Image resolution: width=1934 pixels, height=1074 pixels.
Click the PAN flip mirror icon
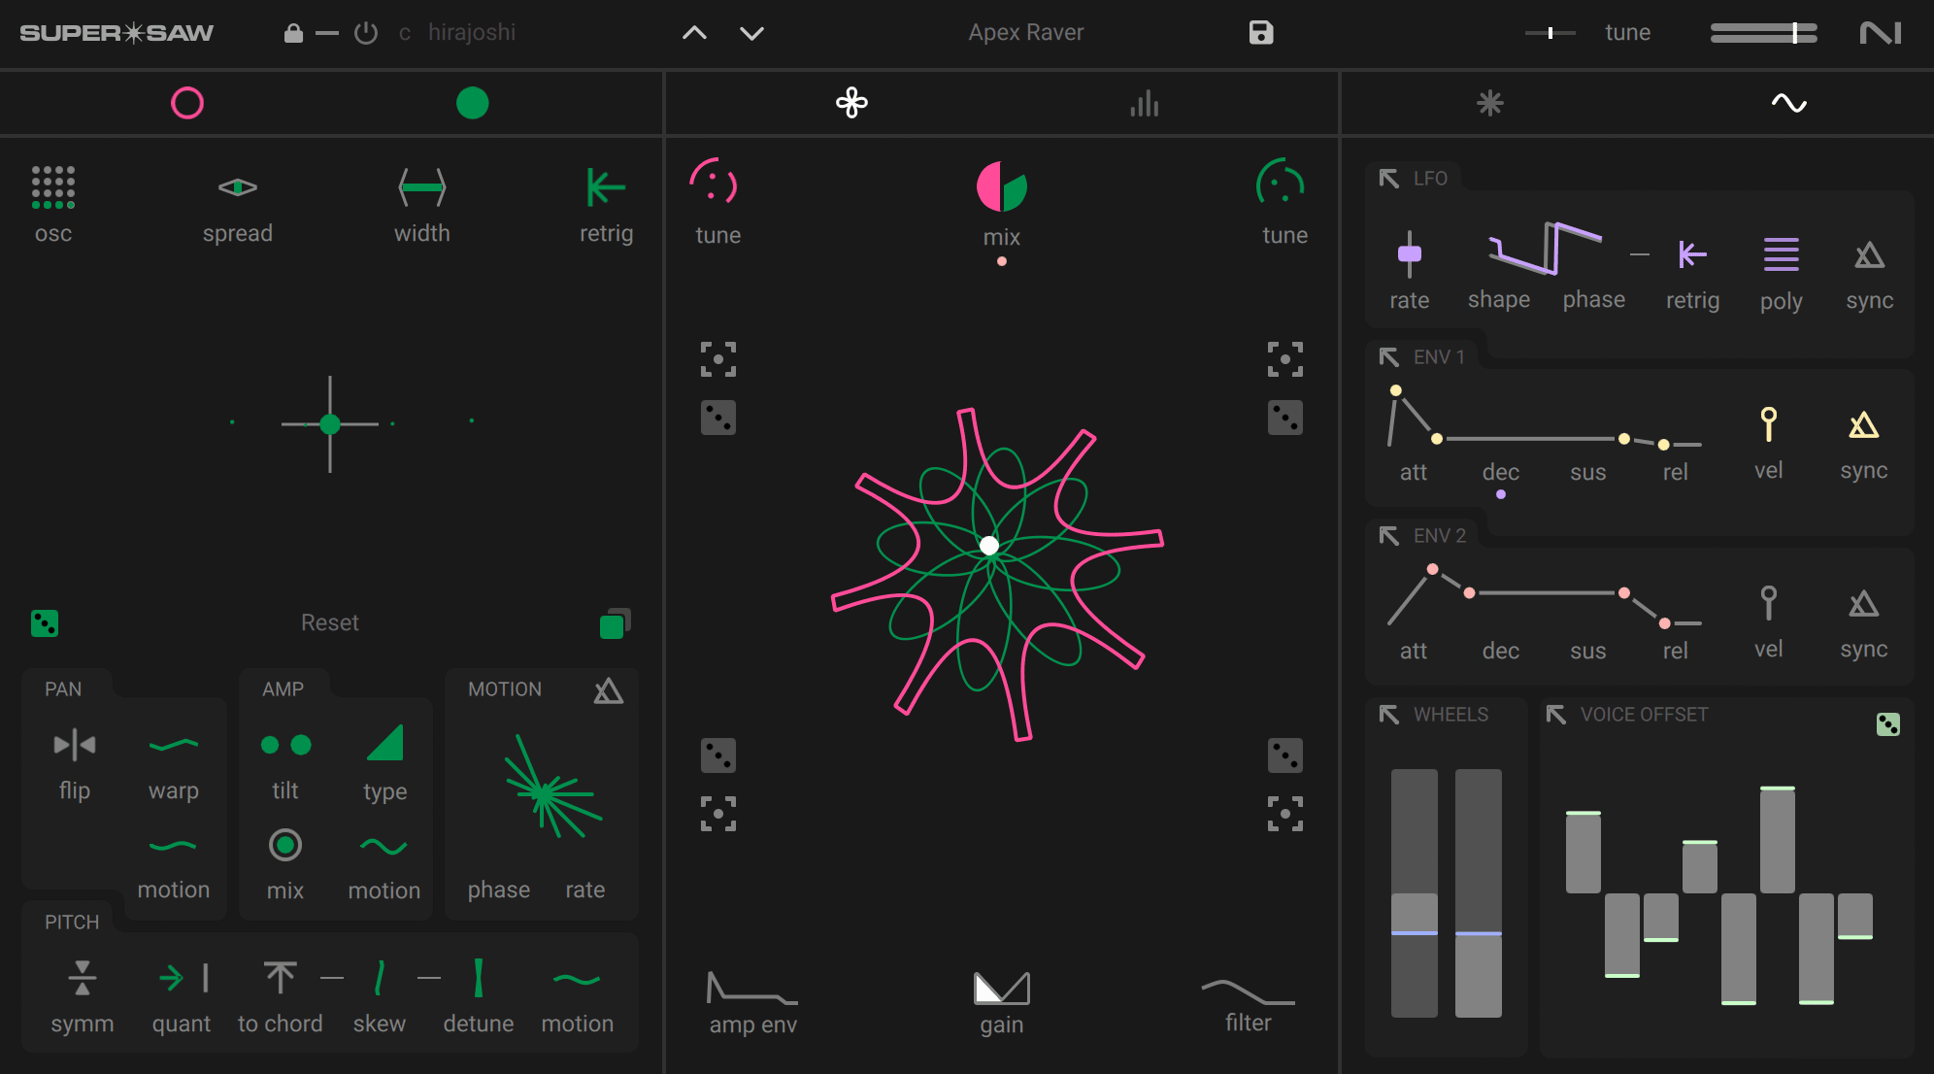point(75,745)
